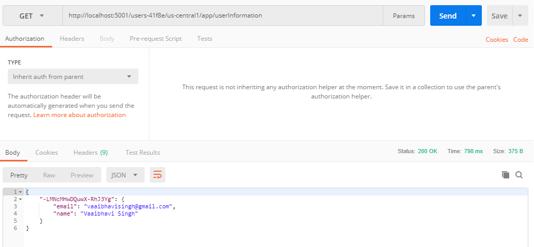The height and width of the screenshot is (247, 534).
Task: Collapse JSON fold arrow on line 1
Action: pyautogui.click(x=21, y=192)
